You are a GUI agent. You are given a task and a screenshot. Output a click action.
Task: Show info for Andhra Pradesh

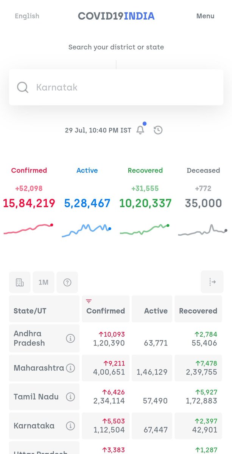(70, 338)
